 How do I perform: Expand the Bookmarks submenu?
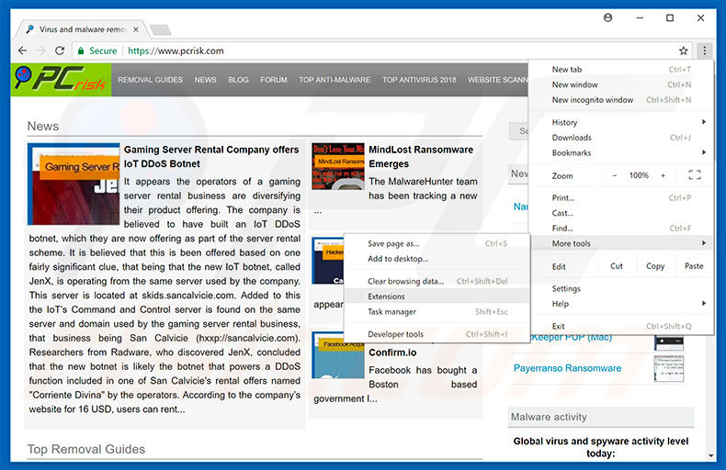point(619,153)
